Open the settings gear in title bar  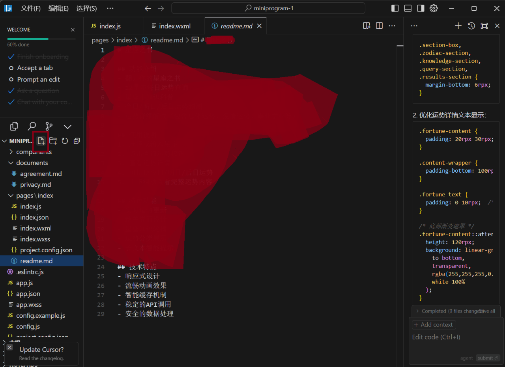(434, 8)
